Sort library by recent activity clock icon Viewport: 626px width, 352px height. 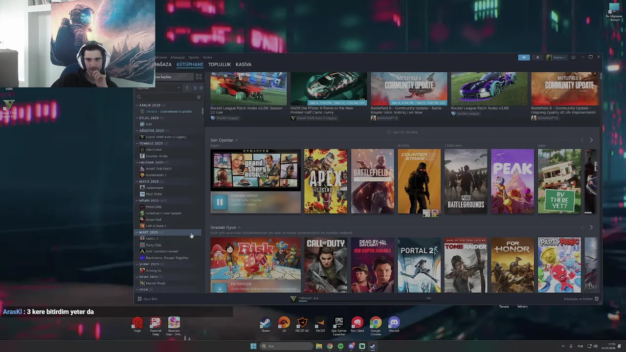coord(195,88)
